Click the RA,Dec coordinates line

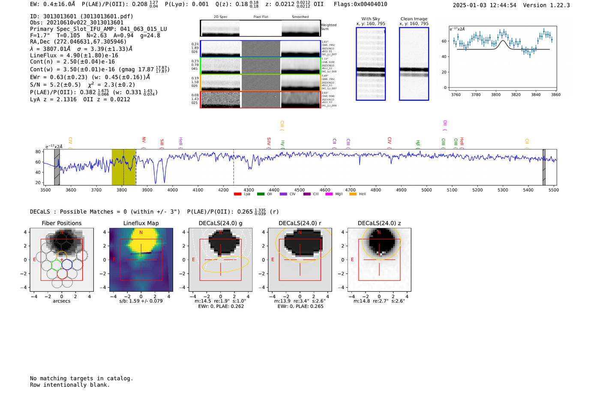pos(78,42)
